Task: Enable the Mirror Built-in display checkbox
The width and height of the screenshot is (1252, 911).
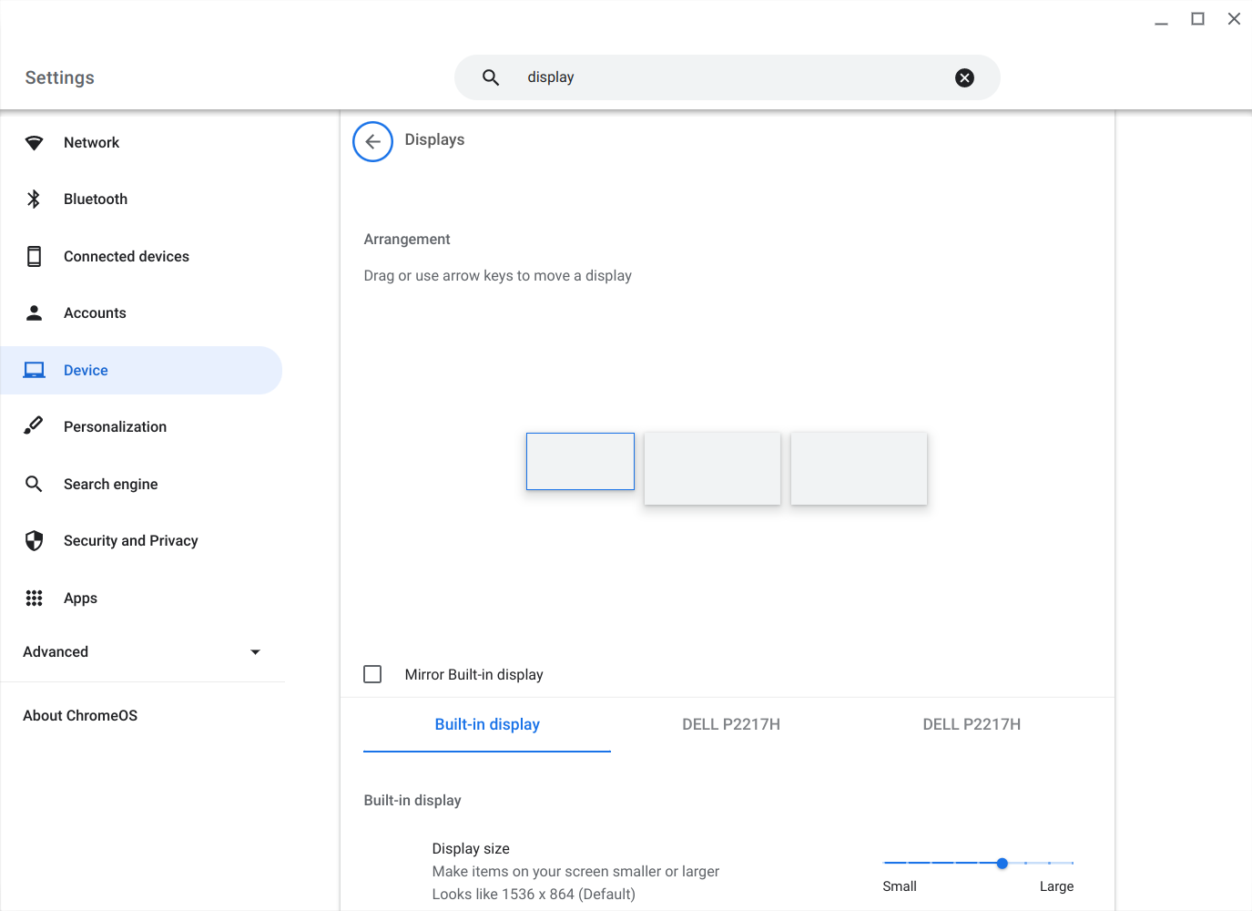Action: 372,674
